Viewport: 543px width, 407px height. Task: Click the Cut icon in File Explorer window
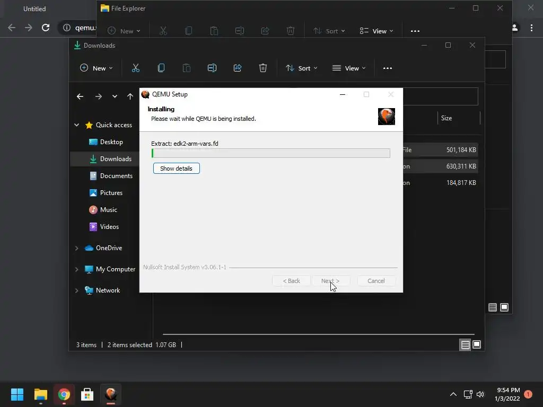[x=163, y=31]
